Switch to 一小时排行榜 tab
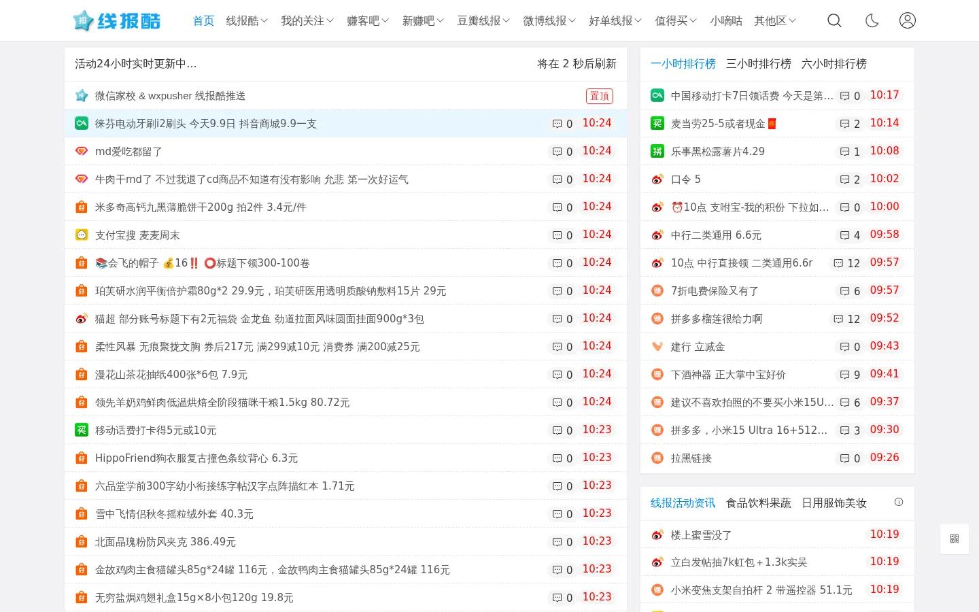 (683, 63)
